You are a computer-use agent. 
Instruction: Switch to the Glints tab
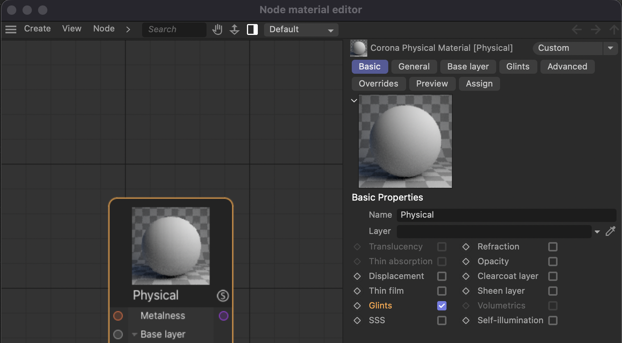(x=518, y=67)
